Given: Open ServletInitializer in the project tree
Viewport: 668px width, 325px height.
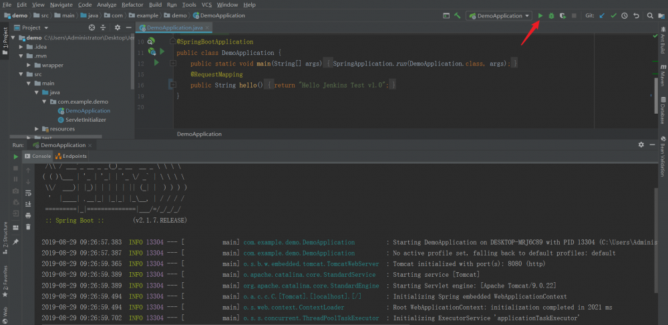Looking at the screenshot, I should 86,119.
